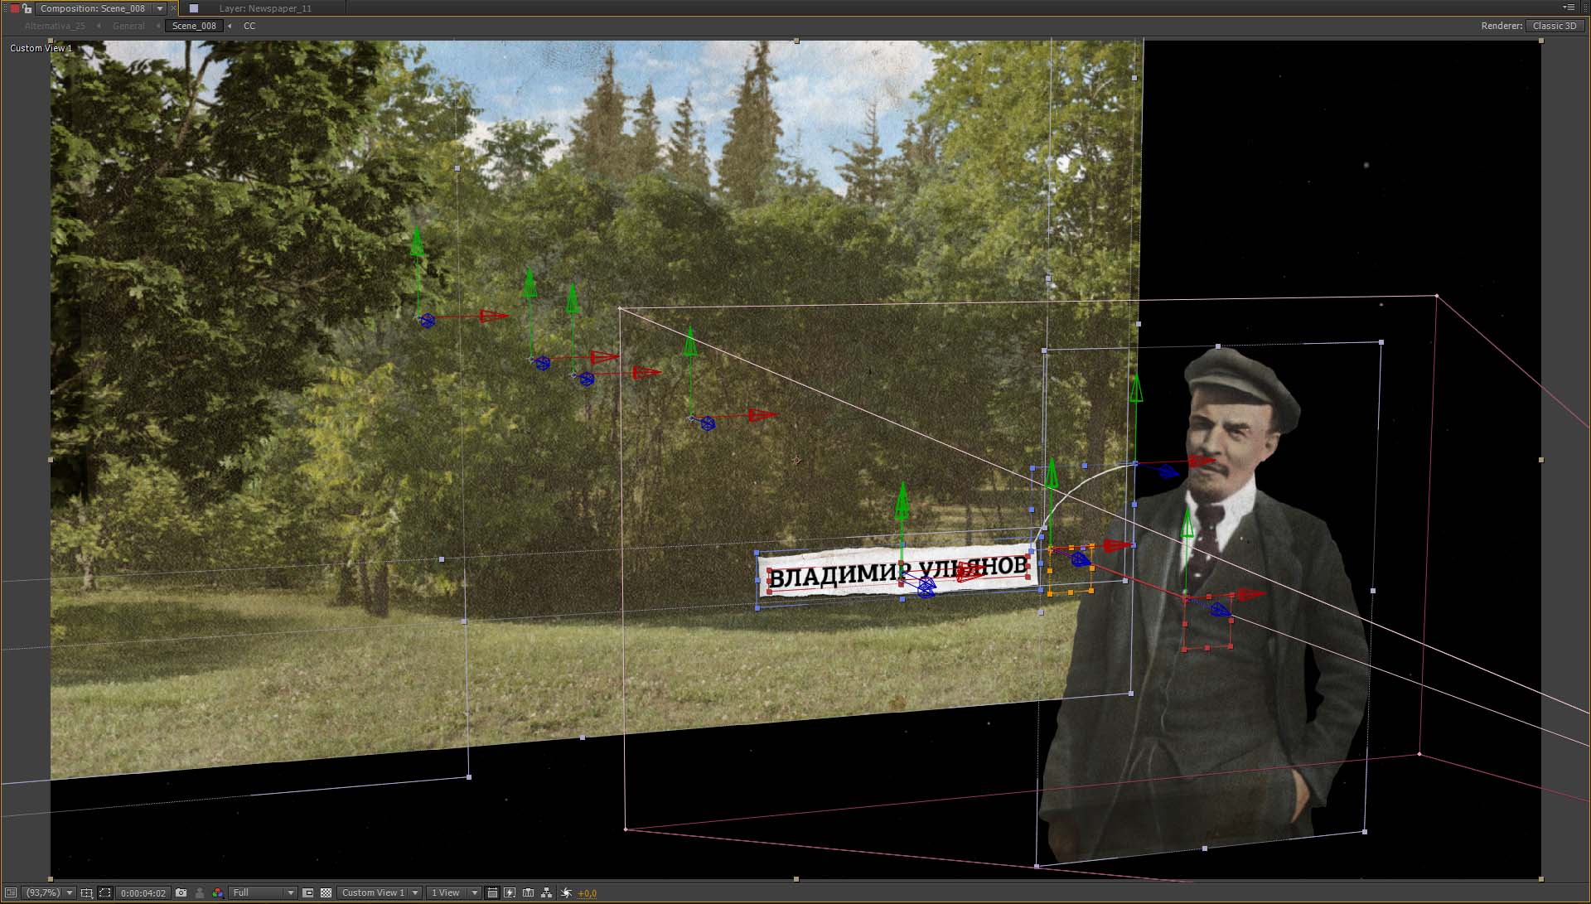The height and width of the screenshot is (904, 1591).
Task: Open the Timeline button icon
Action: (528, 892)
